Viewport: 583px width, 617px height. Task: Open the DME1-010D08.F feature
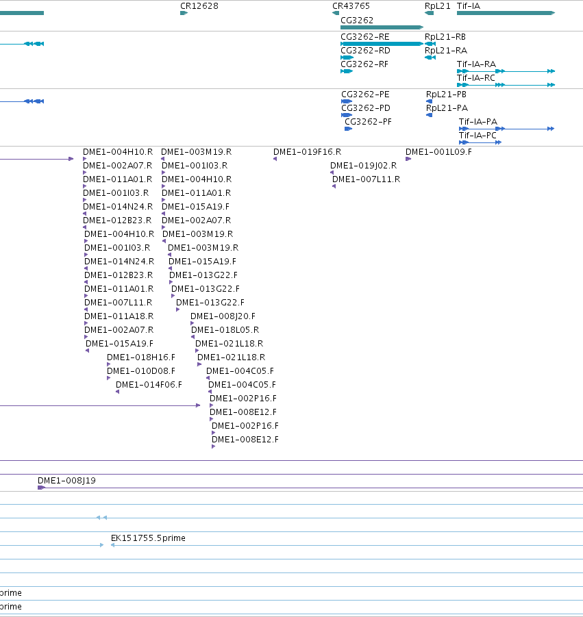(x=109, y=378)
